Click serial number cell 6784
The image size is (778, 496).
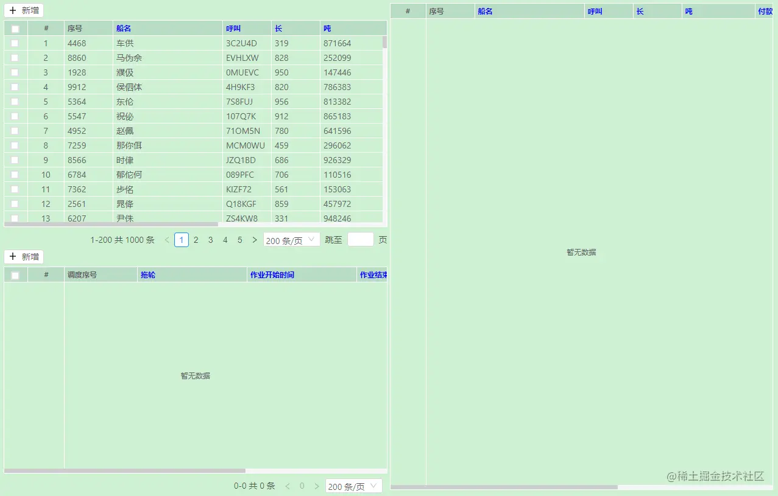pyautogui.click(x=89, y=175)
